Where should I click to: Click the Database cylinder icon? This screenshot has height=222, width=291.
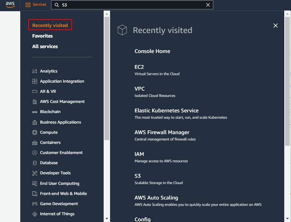tap(35, 163)
